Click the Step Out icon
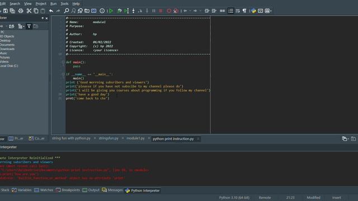Viewport: 358px width, 201px height. [147, 11]
